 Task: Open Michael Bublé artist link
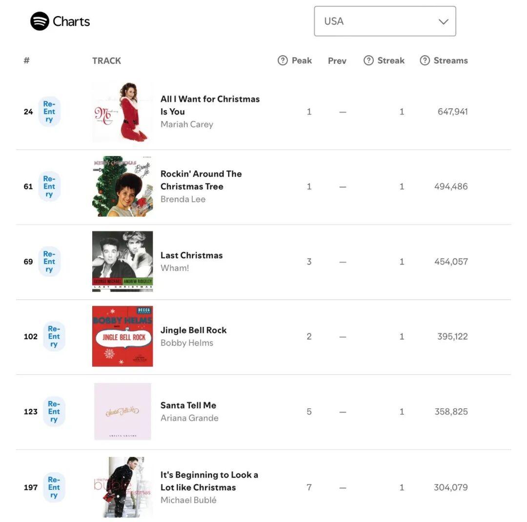click(188, 500)
